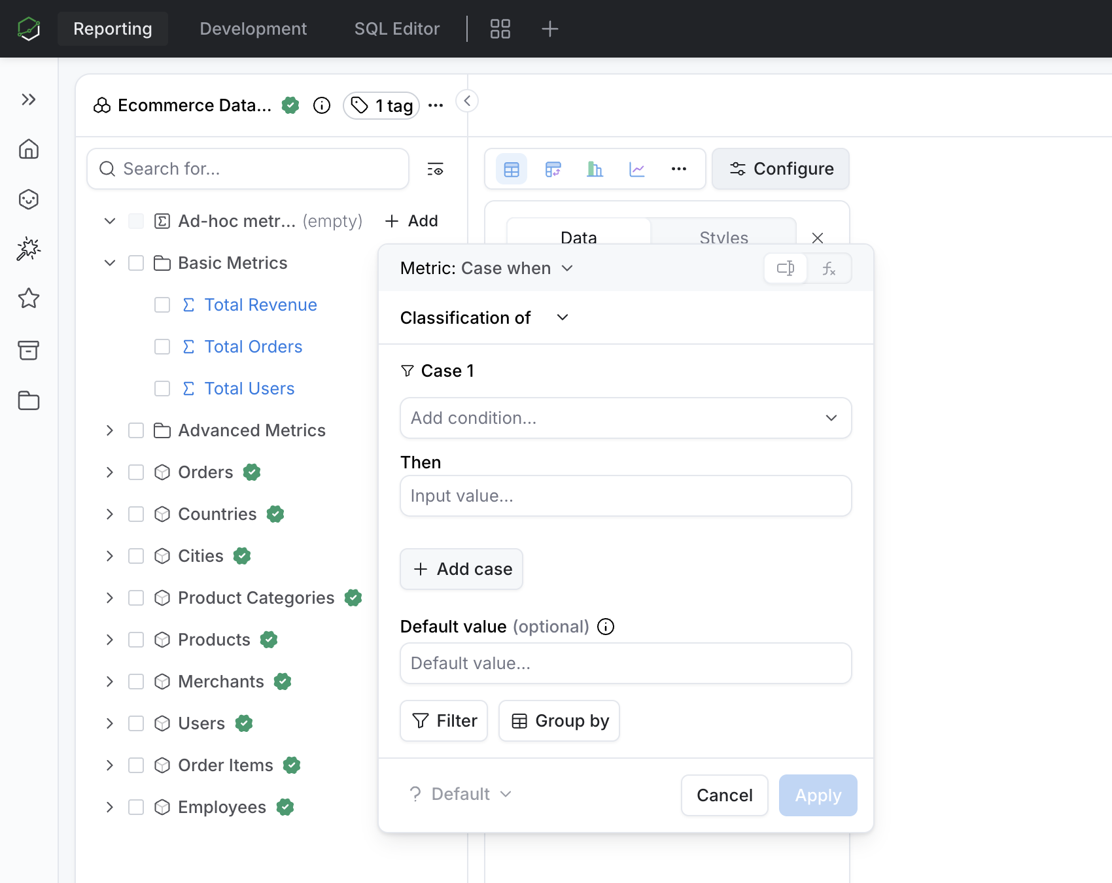This screenshot has height=883, width=1112.
Task: Open the Default format dropdown
Action: [x=460, y=794]
